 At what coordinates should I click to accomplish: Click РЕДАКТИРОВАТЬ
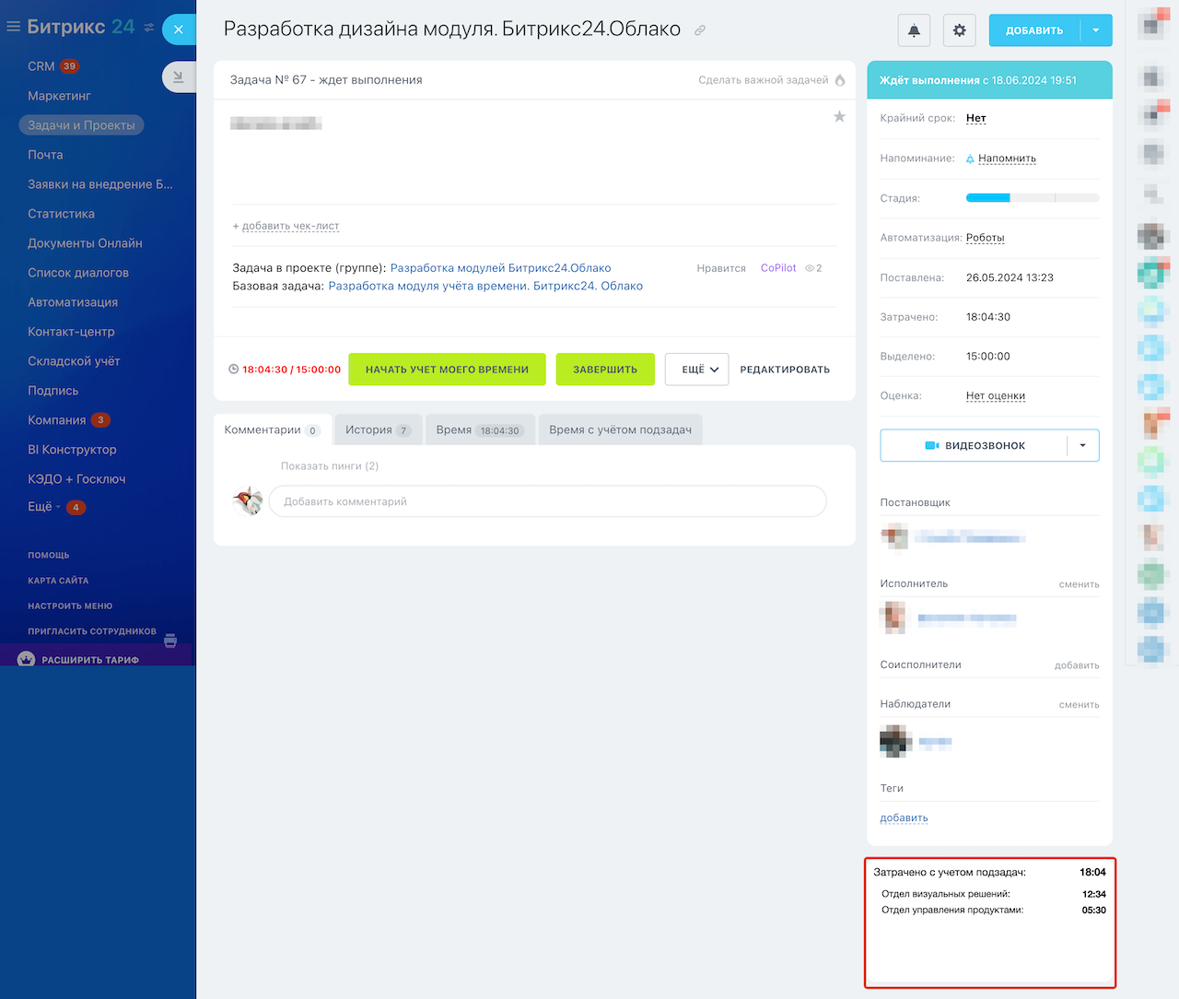pyautogui.click(x=785, y=370)
